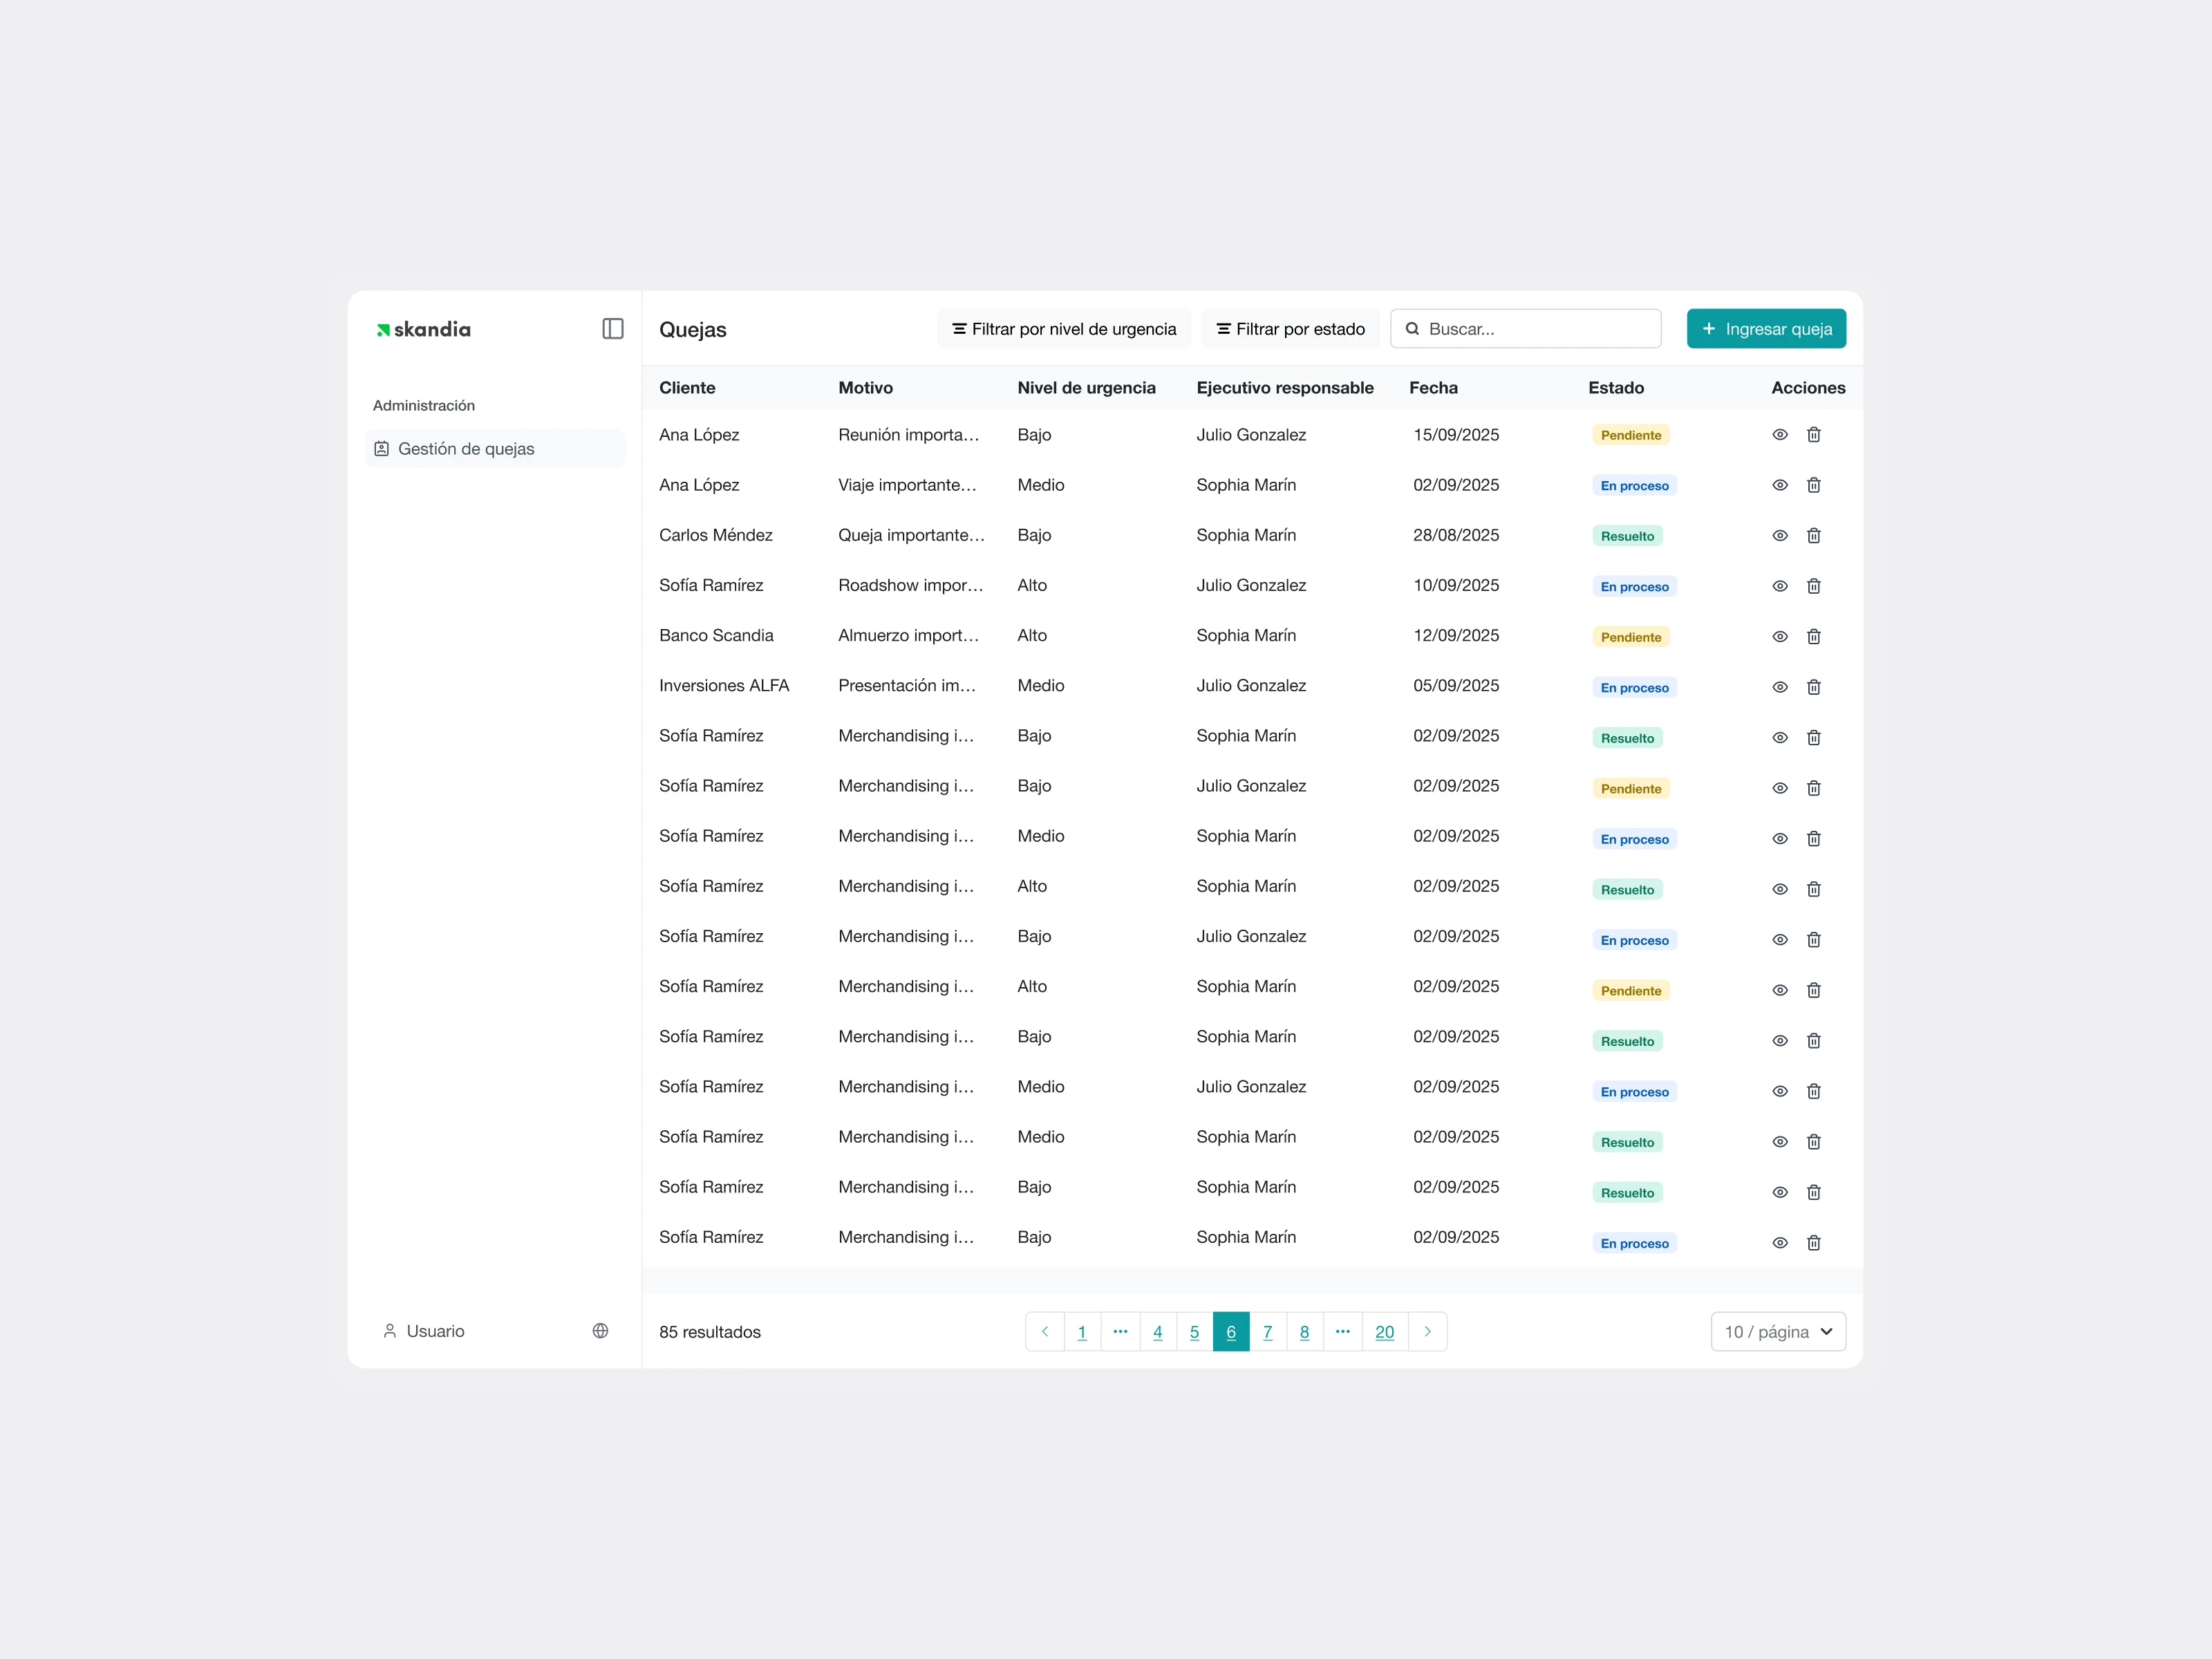Delete the Carlos Méndez complaint
This screenshot has height=1659, width=2212.
pyautogui.click(x=1813, y=536)
